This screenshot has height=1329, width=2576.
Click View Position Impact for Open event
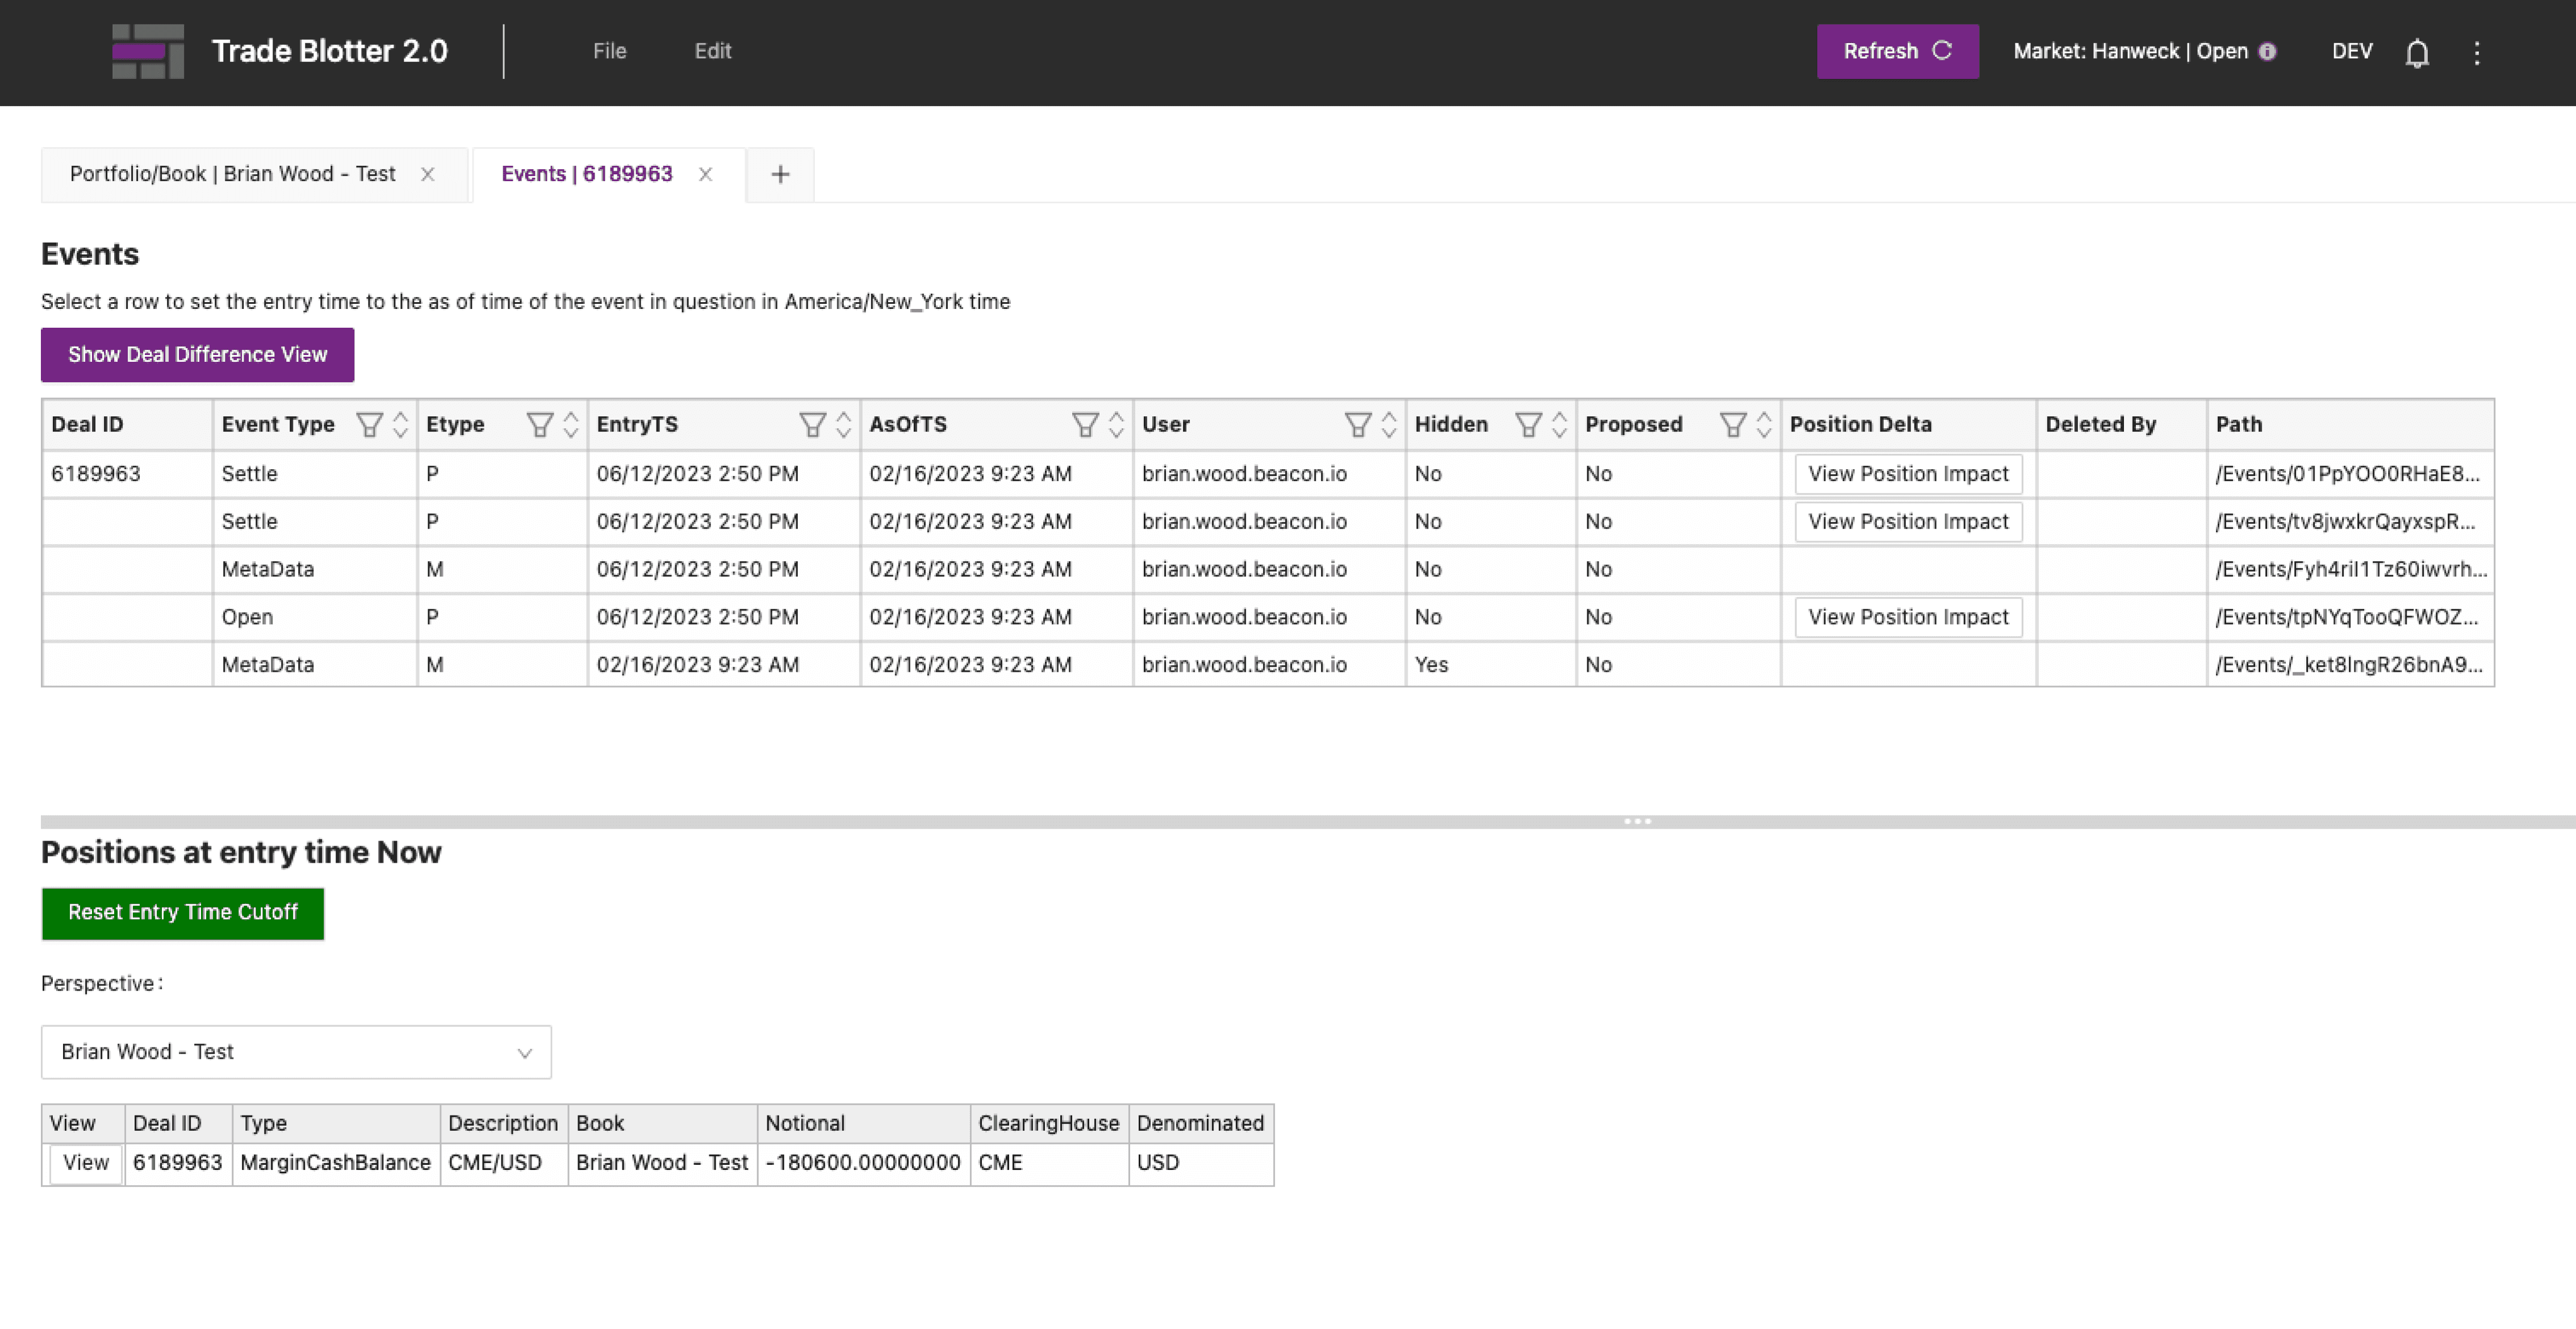coord(1907,617)
